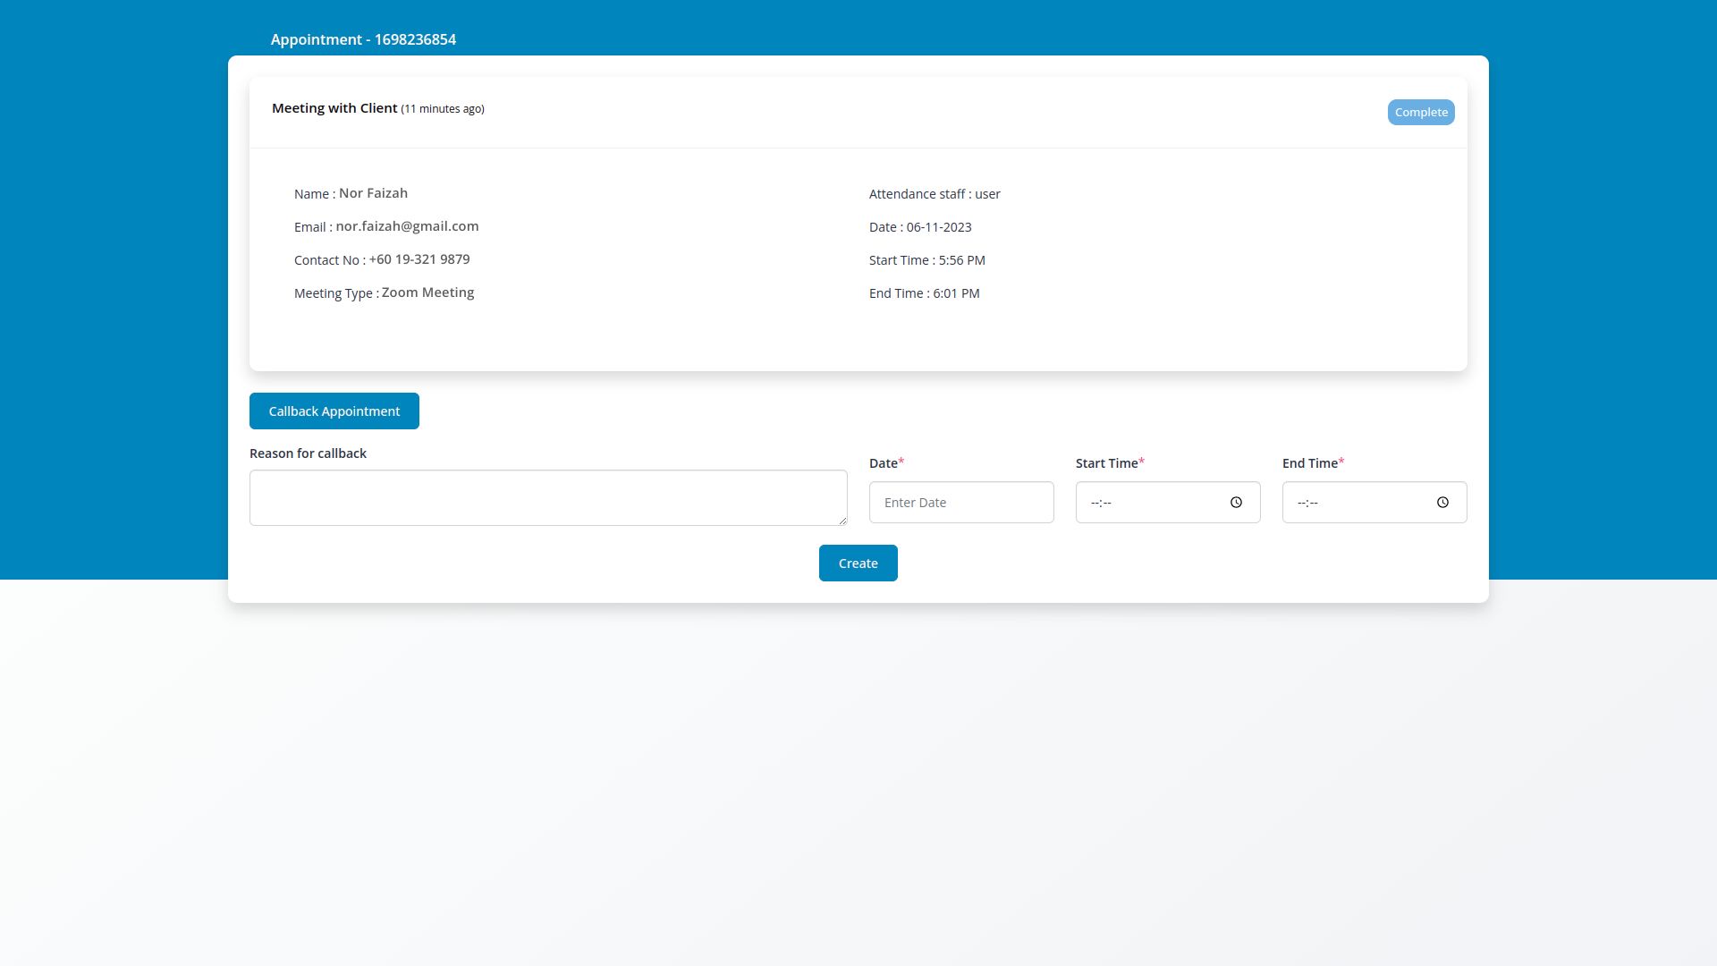Viewport: 1717px width, 966px height.
Task: Open End Time clock picker icon
Action: [x=1442, y=503]
